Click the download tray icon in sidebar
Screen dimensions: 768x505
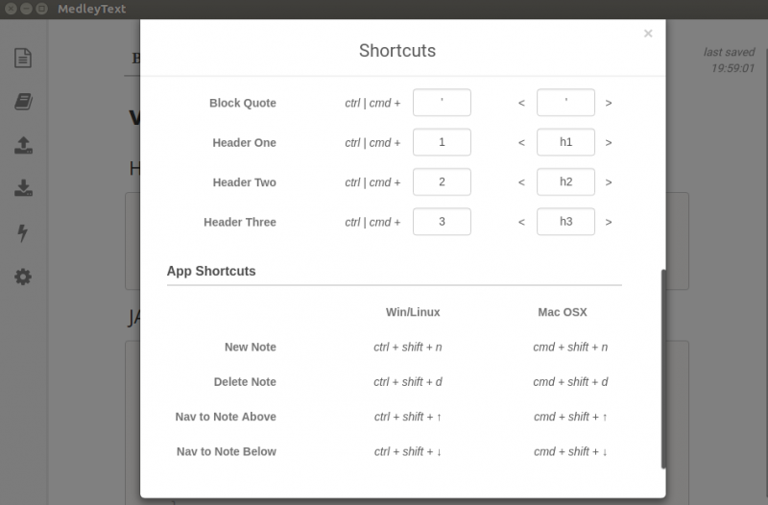[x=23, y=189]
